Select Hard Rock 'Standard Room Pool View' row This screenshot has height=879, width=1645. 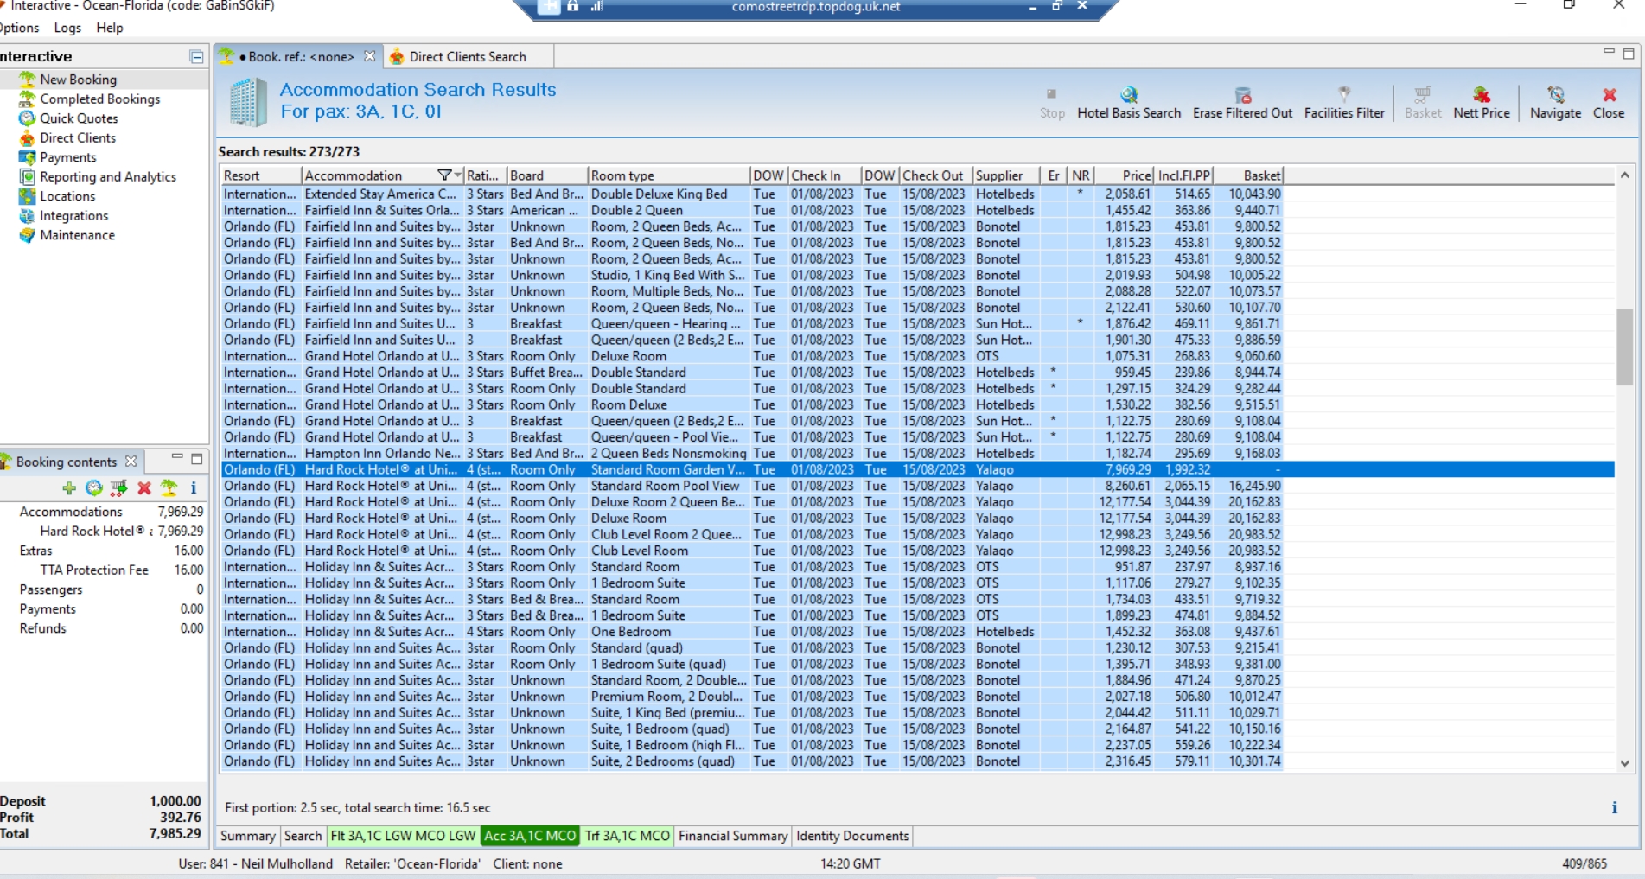point(917,486)
